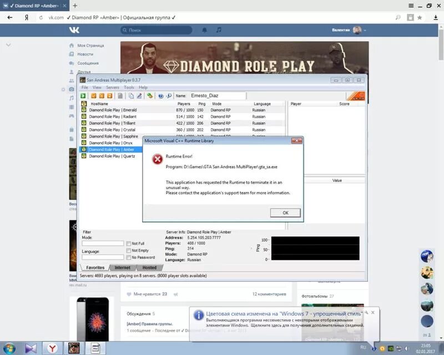Screen dimensions: 444x355
Task: Open the Servers menu in SA-MP
Action: pos(113,88)
